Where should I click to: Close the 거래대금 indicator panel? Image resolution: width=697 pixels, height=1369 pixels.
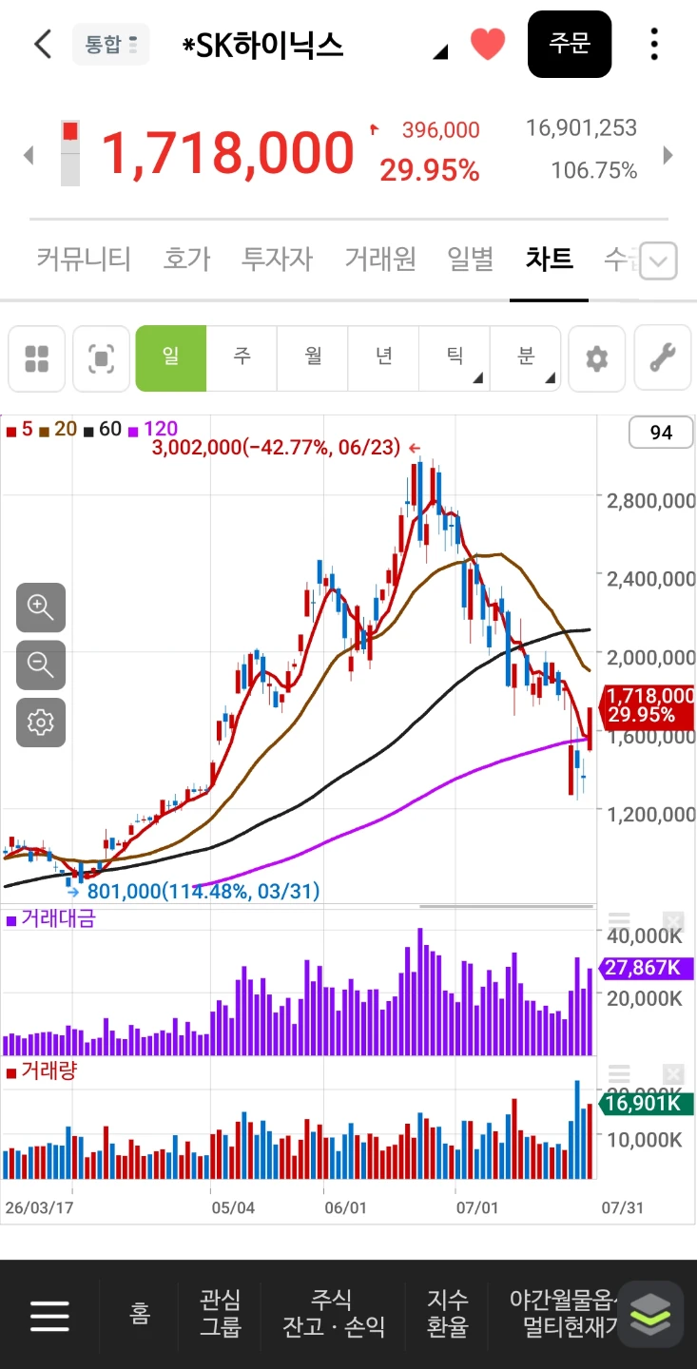(x=672, y=921)
